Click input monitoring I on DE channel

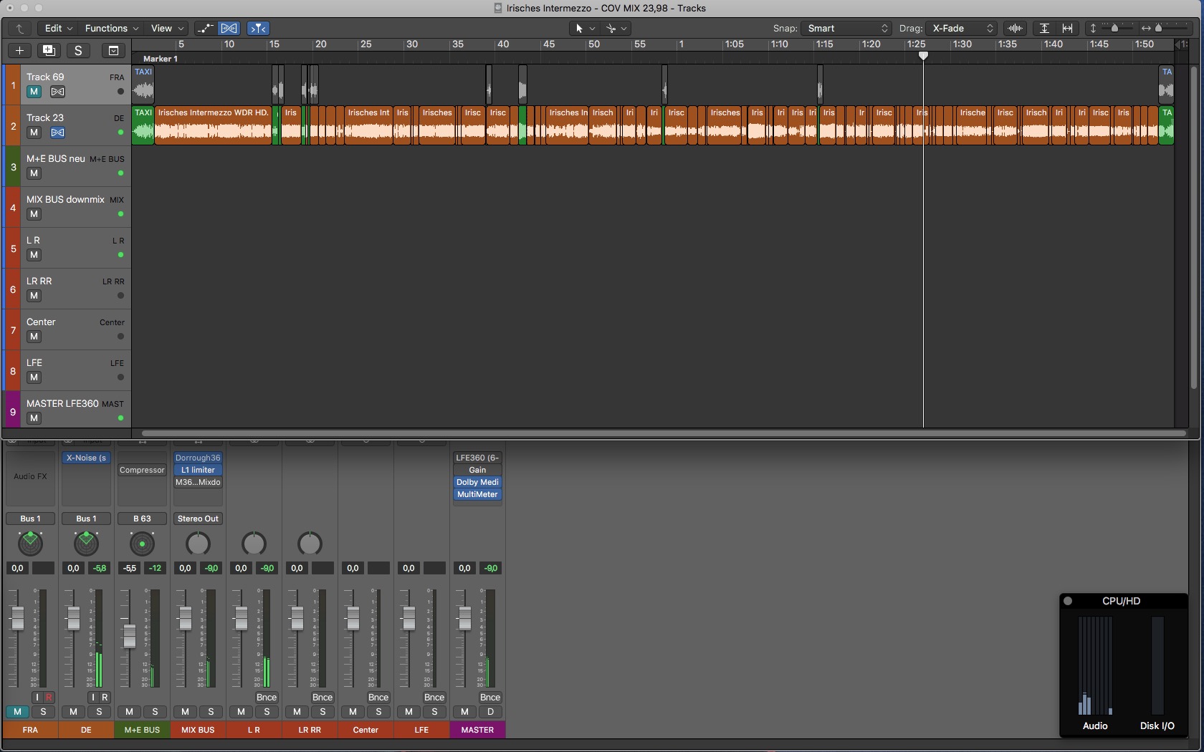pyautogui.click(x=92, y=698)
